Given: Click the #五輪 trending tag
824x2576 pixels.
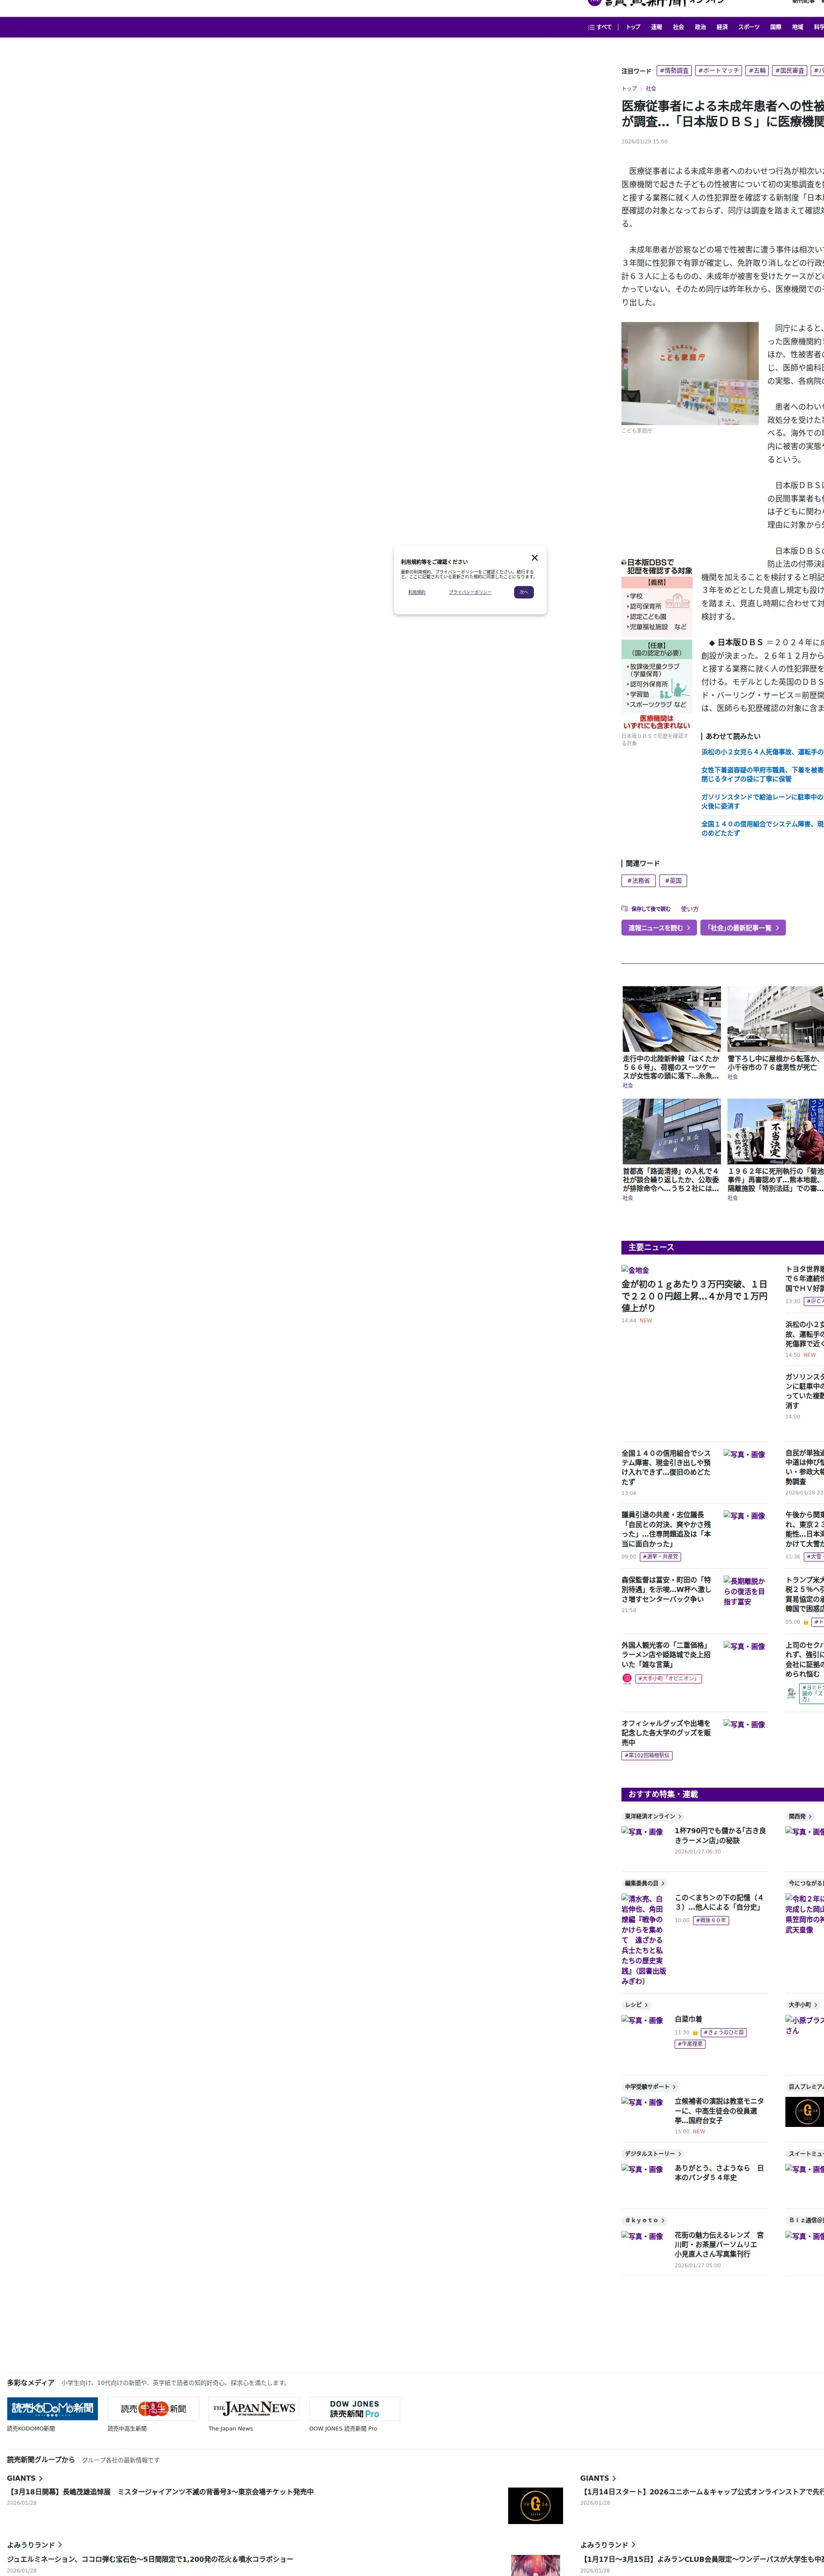Looking at the screenshot, I should click(757, 71).
